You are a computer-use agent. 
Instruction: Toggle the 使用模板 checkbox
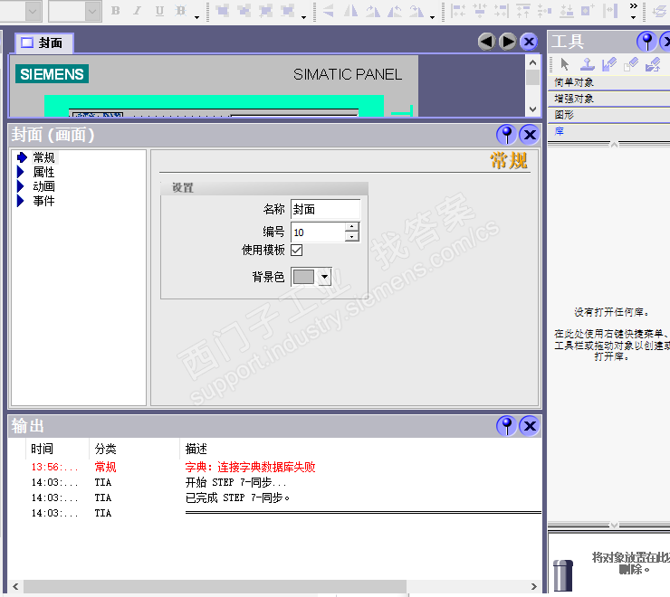[297, 250]
